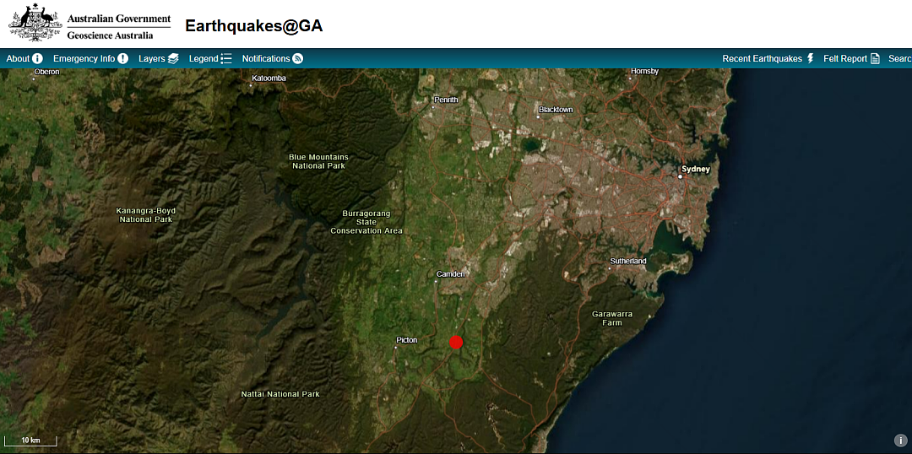Click Kanangra-Boyd National Park label

145,215
